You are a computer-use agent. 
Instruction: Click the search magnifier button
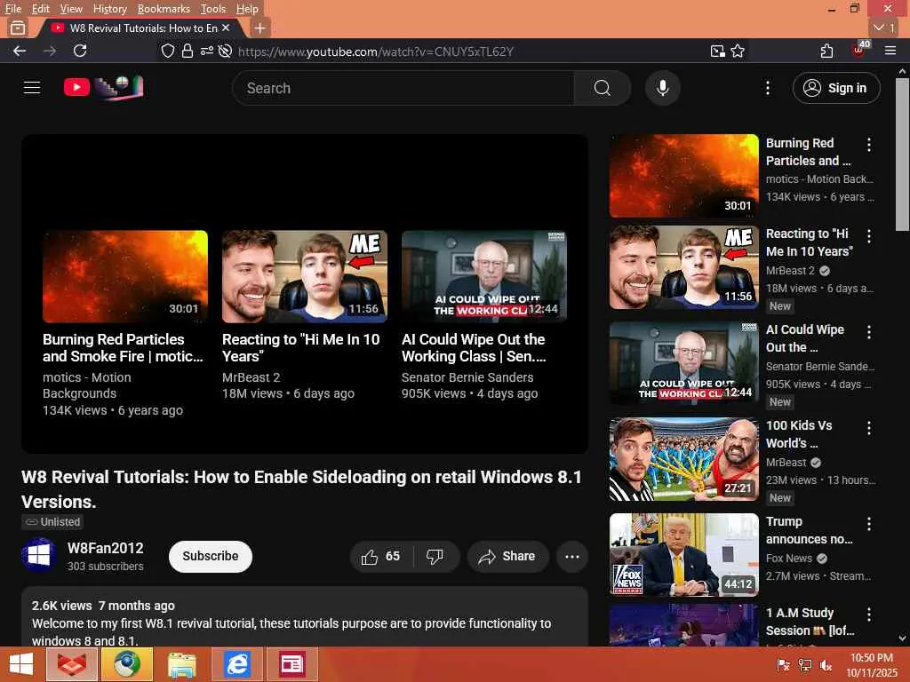click(602, 88)
